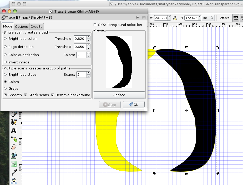Select the Spray tool
This screenshot has width=243, height=185.
point(14,139)
